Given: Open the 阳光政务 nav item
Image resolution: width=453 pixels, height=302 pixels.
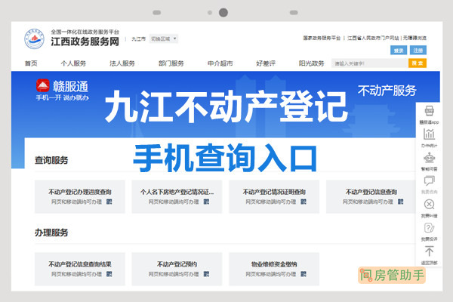Looking at the screenshot, I should (x=311, y=63).
